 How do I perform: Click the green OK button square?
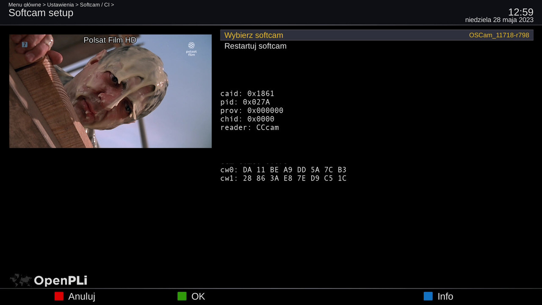click(x=182, y=296)
